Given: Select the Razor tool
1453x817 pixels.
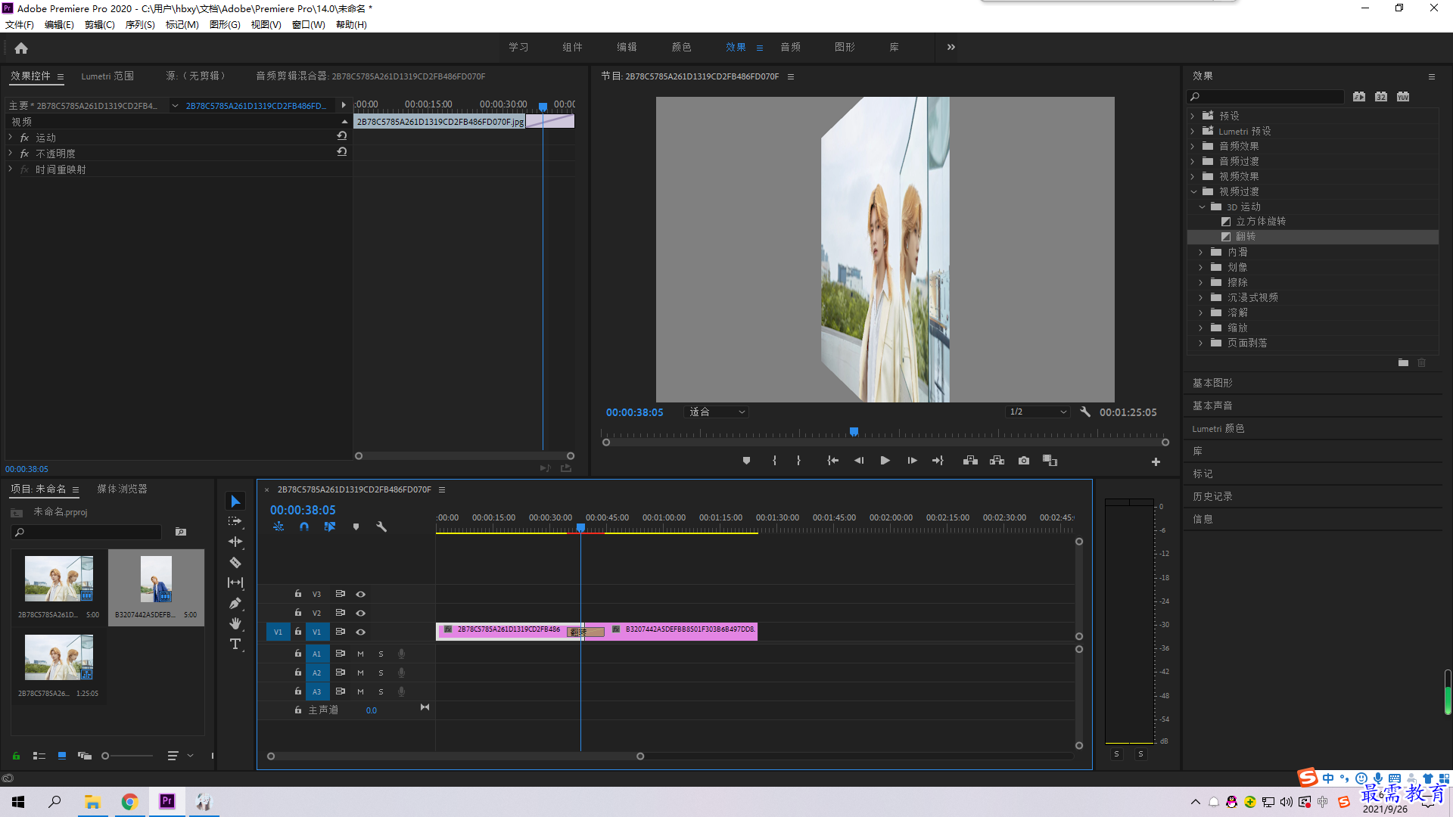Looking at the screenshot, I should 235,562.
